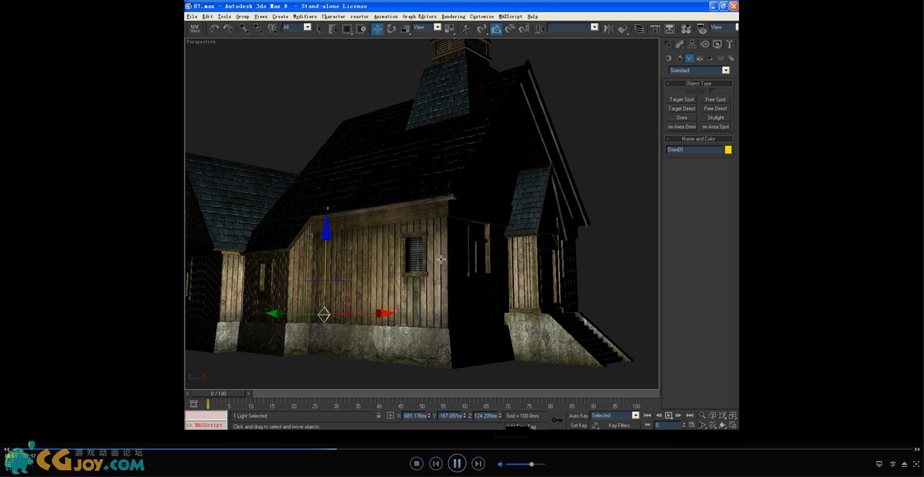Switch to the Hierarchy panel tab
Image resolution: width=924 pixels, height=477 pixels.
pos(692,44)
